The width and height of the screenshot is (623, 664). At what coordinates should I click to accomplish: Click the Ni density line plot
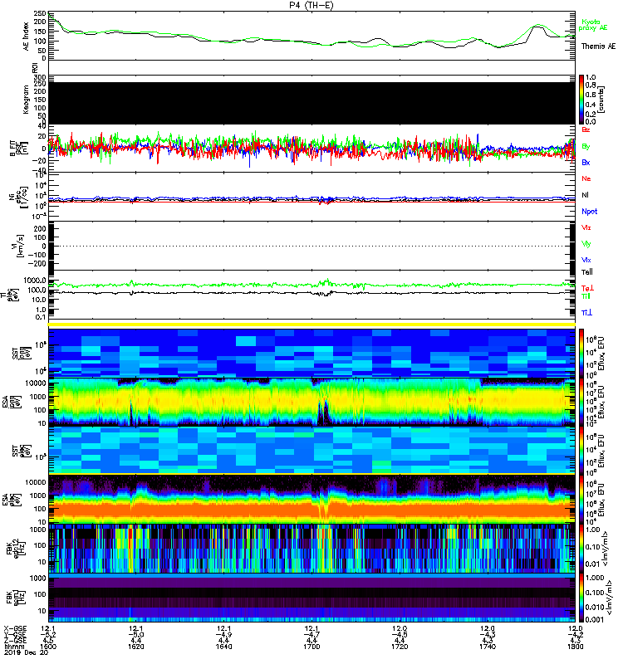point(311,197)
